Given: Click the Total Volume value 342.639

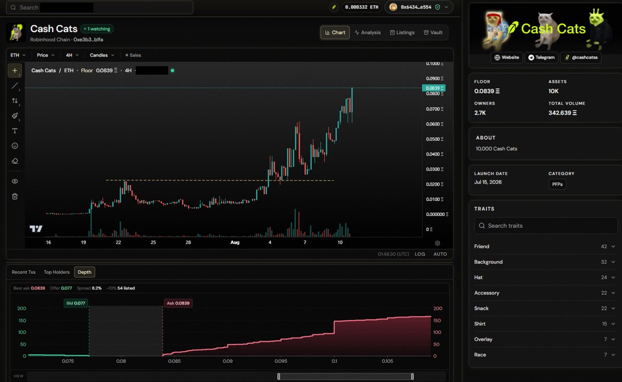Looking at the screenshot, I should click(563, 113).
